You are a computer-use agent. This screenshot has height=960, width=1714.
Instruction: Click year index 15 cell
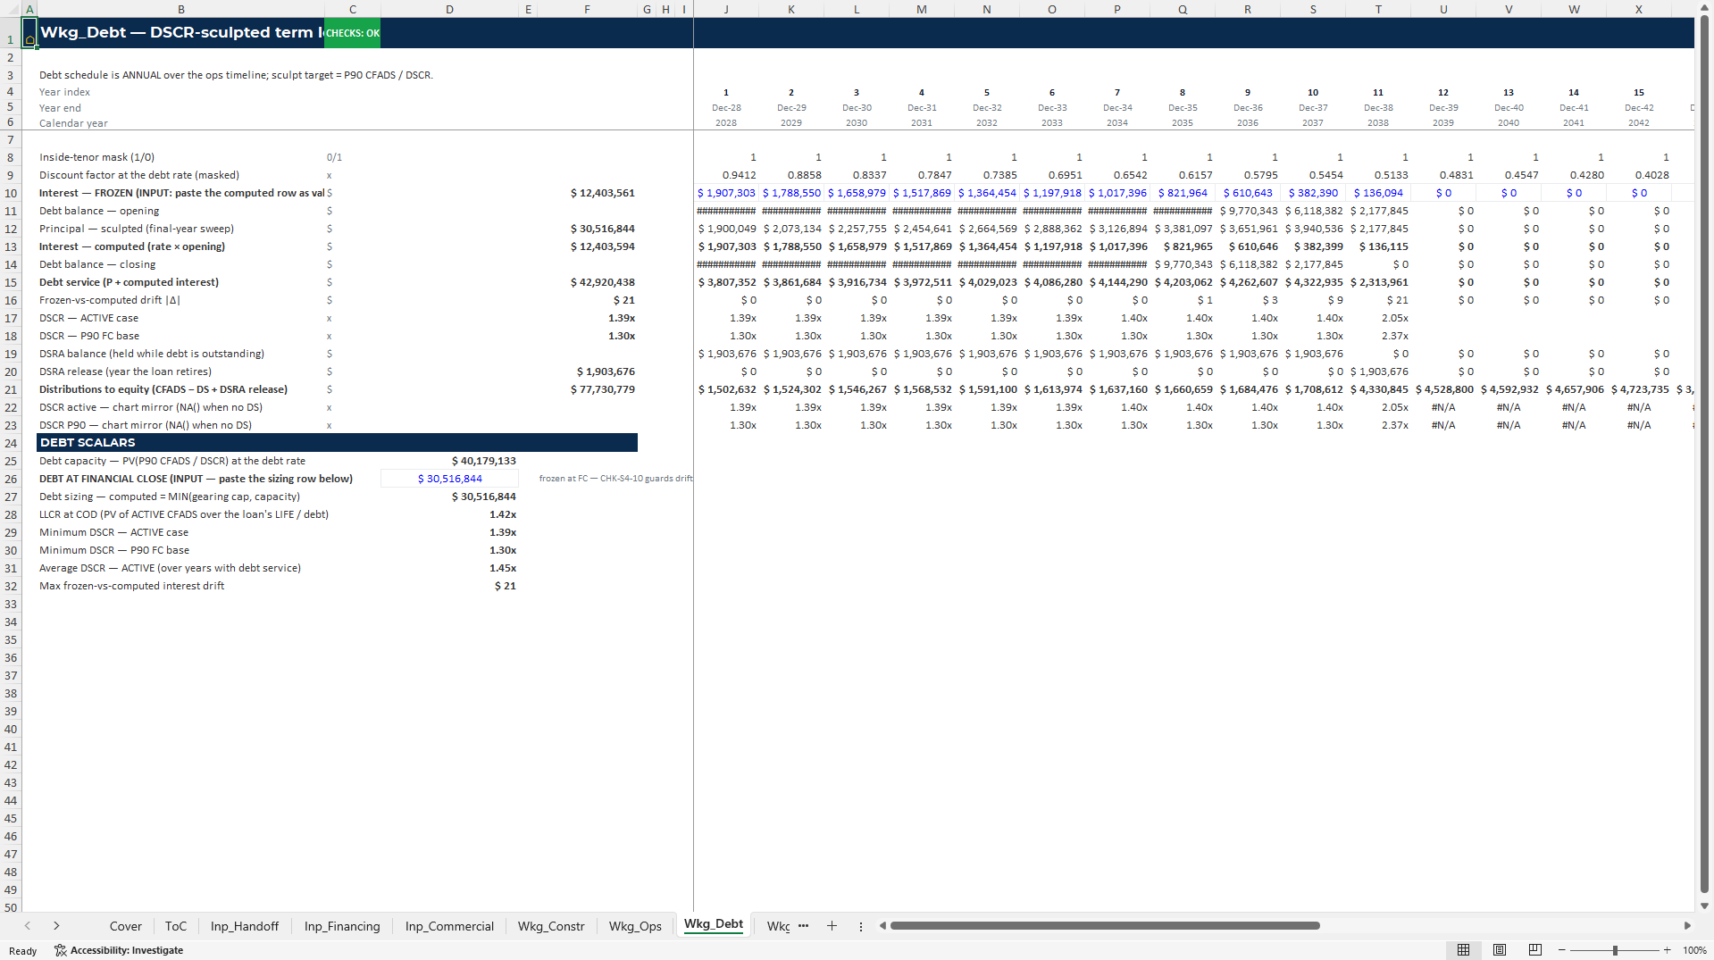click(1639, 92)
